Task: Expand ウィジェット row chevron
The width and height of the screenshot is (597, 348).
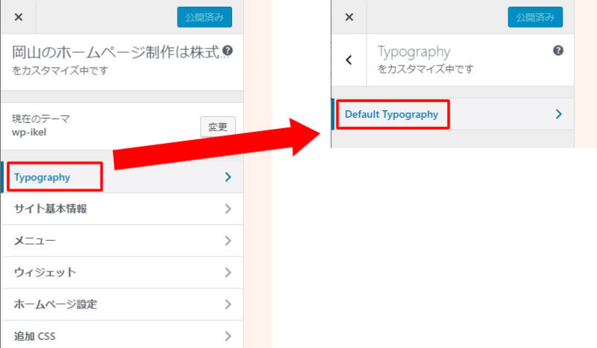Action: pyautogui.click(x=228, y=273)
